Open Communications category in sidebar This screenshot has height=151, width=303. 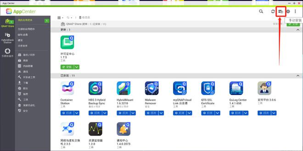coord(23,72)
